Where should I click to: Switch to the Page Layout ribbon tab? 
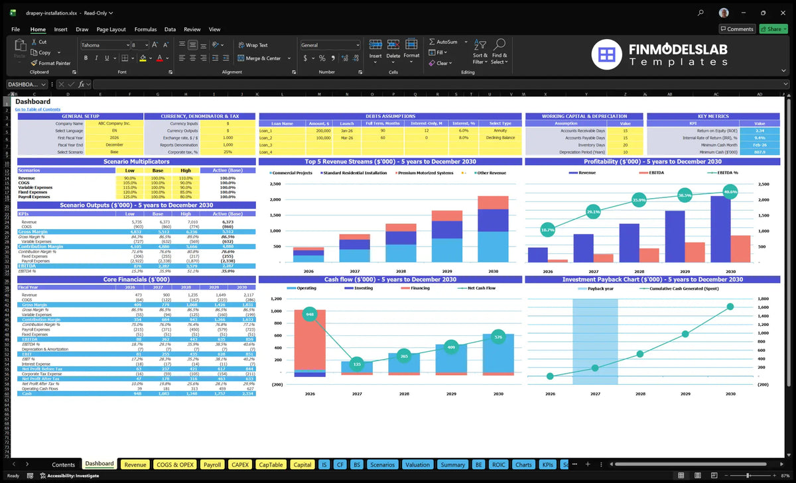(111, 29)
